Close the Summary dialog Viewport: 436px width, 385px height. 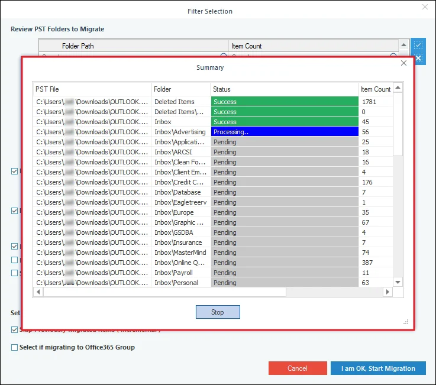tap(403, 63)
